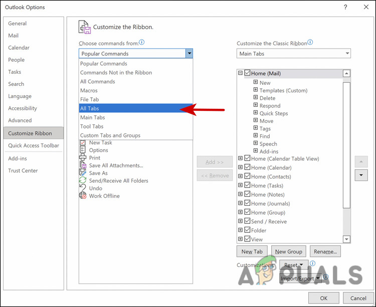Click info icon beside Choose commands from
376x307 pixels.
coord(142,43)
